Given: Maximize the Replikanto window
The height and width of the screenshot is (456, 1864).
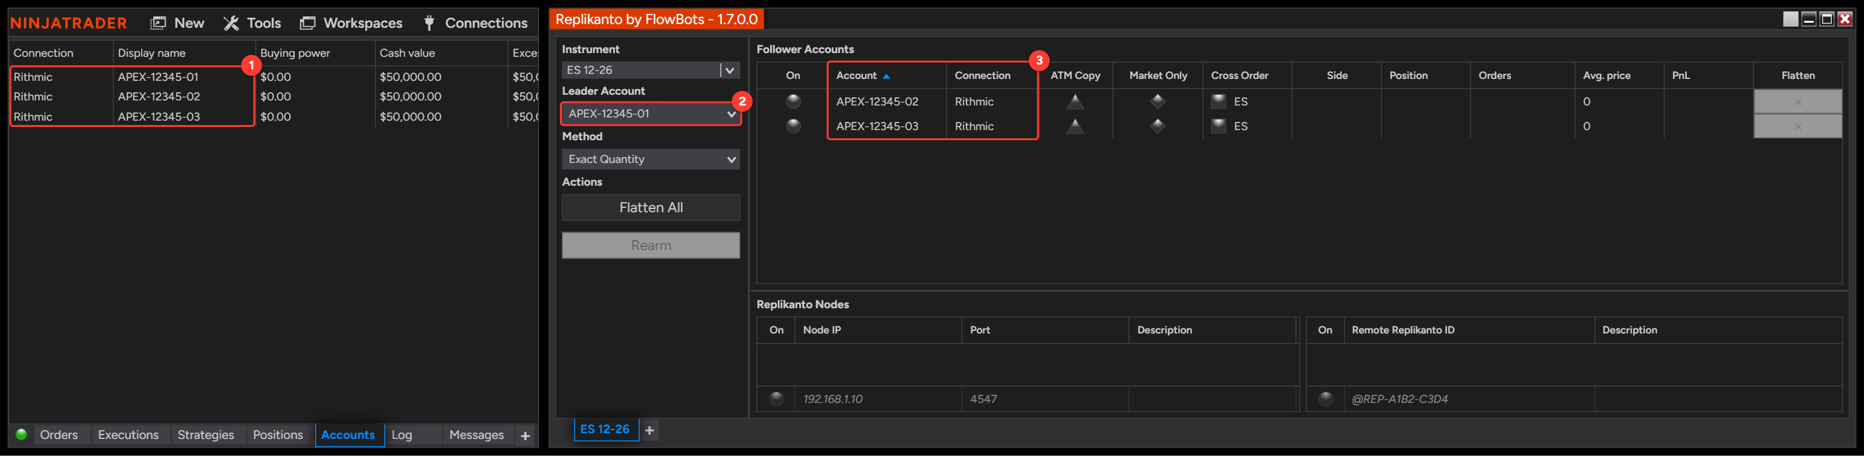Looking at the screenshot, I should click(x=1827, y=20).
